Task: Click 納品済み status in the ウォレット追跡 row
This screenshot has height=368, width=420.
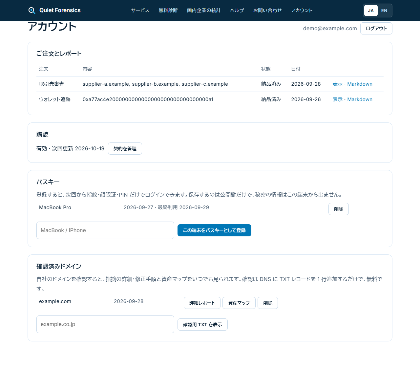Action: point(271,99)
